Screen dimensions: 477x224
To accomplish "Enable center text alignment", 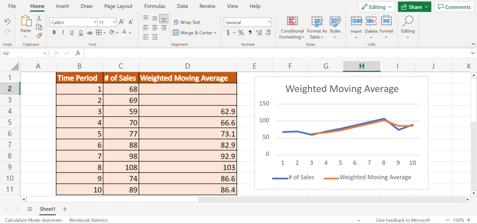I will [x=154, y=27].
